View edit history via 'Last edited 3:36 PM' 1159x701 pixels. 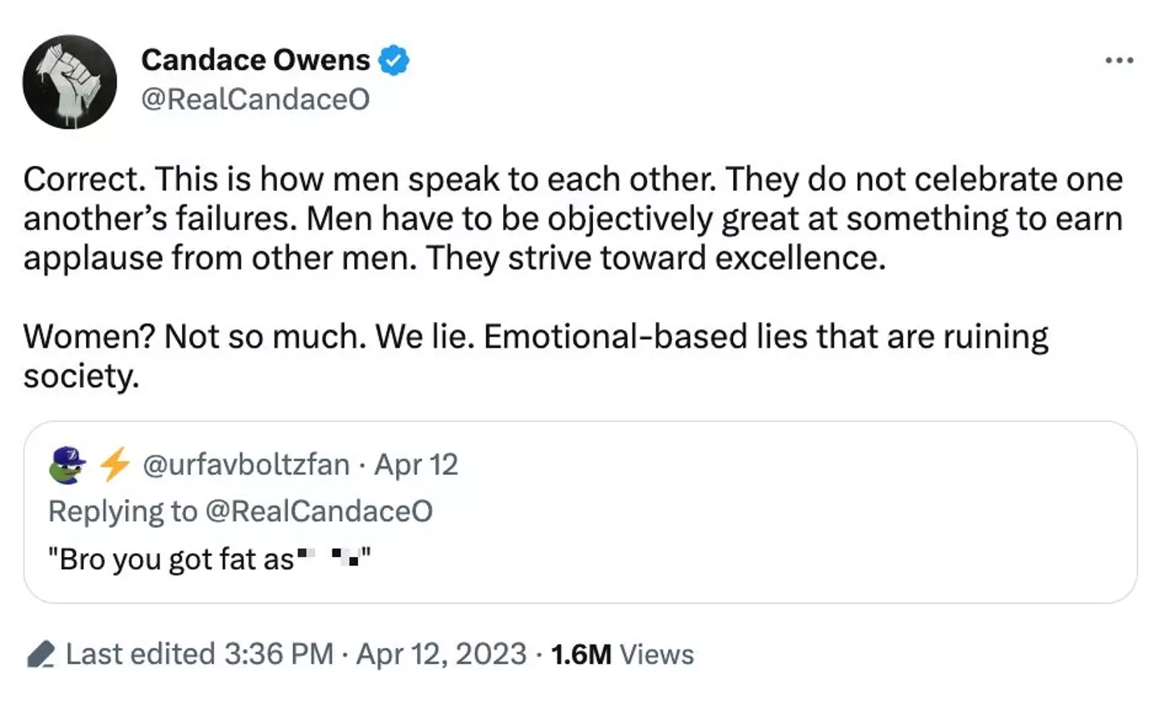click(199, 654)
